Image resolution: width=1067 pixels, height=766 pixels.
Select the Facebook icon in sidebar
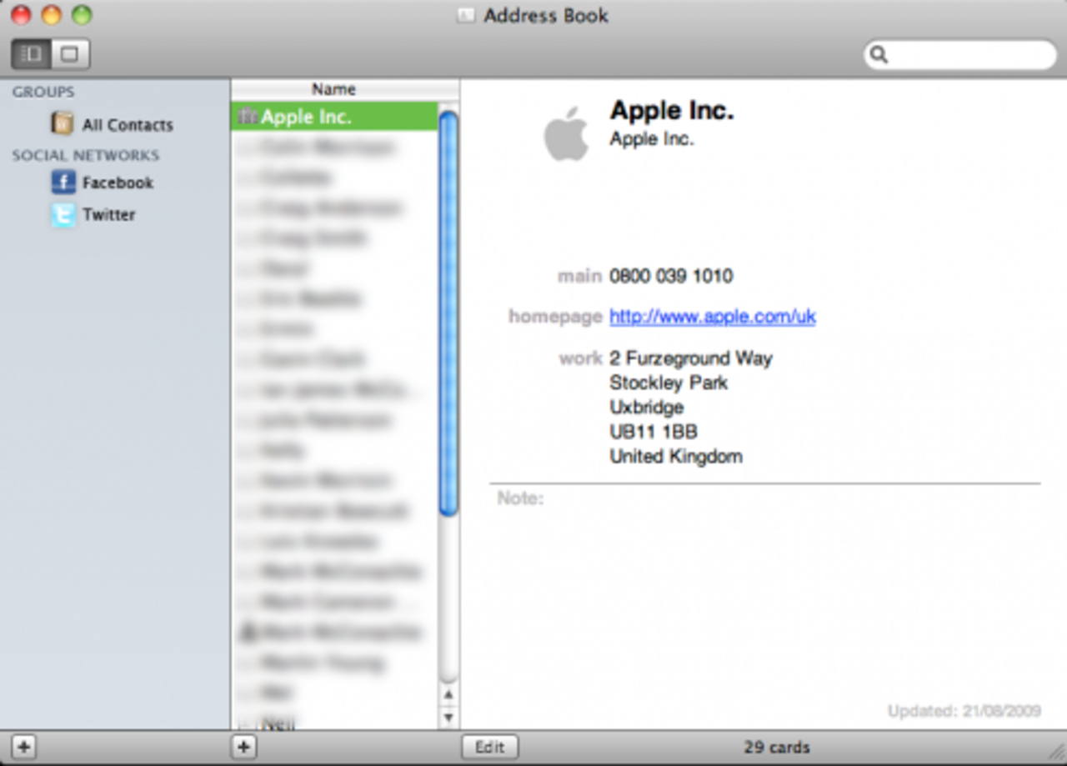[x=63, y=182]
